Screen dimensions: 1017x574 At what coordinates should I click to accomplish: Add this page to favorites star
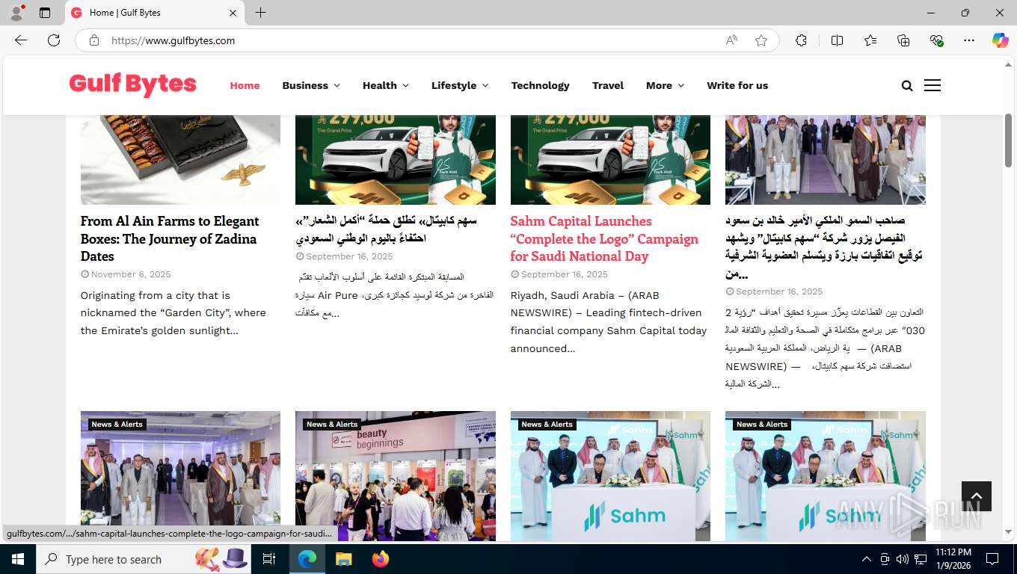tap(761, 40)
